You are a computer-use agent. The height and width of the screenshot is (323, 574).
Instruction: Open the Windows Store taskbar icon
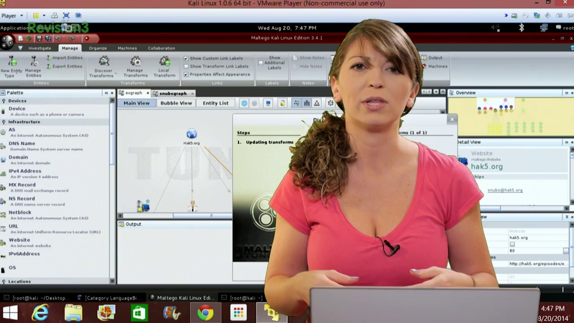139,313
